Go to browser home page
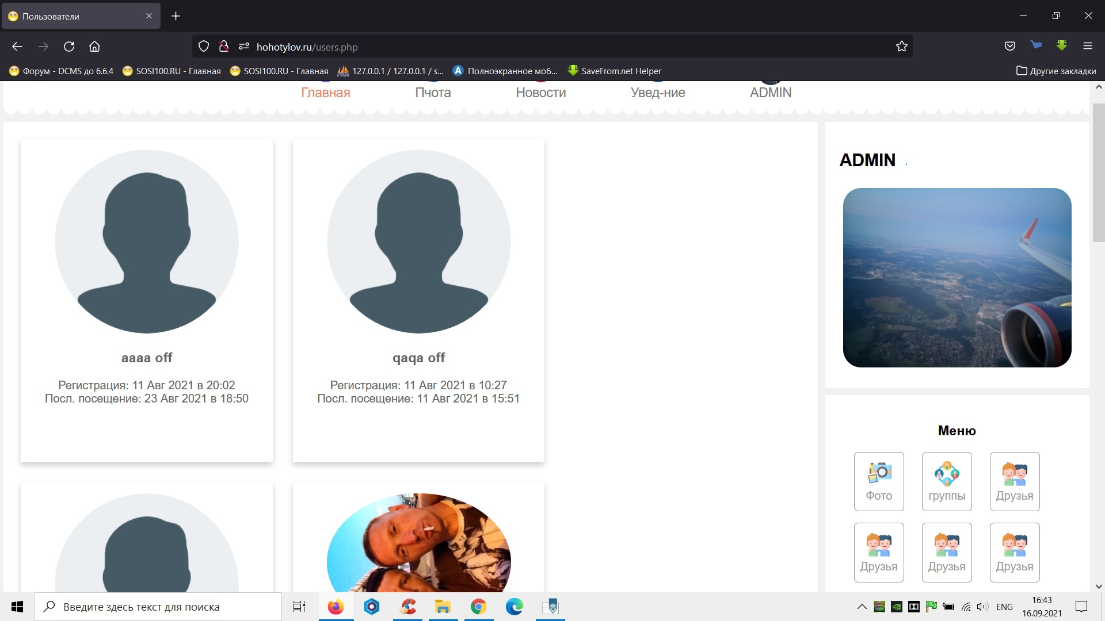Screen dimensions: 1105x621 tap(94, 47)
